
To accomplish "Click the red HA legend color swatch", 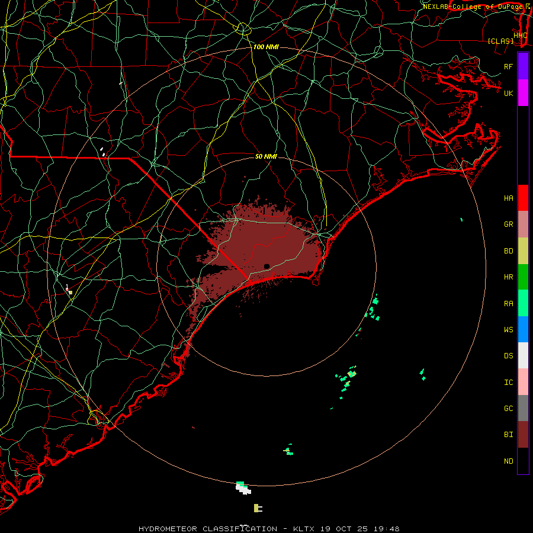I will point(523,198).
